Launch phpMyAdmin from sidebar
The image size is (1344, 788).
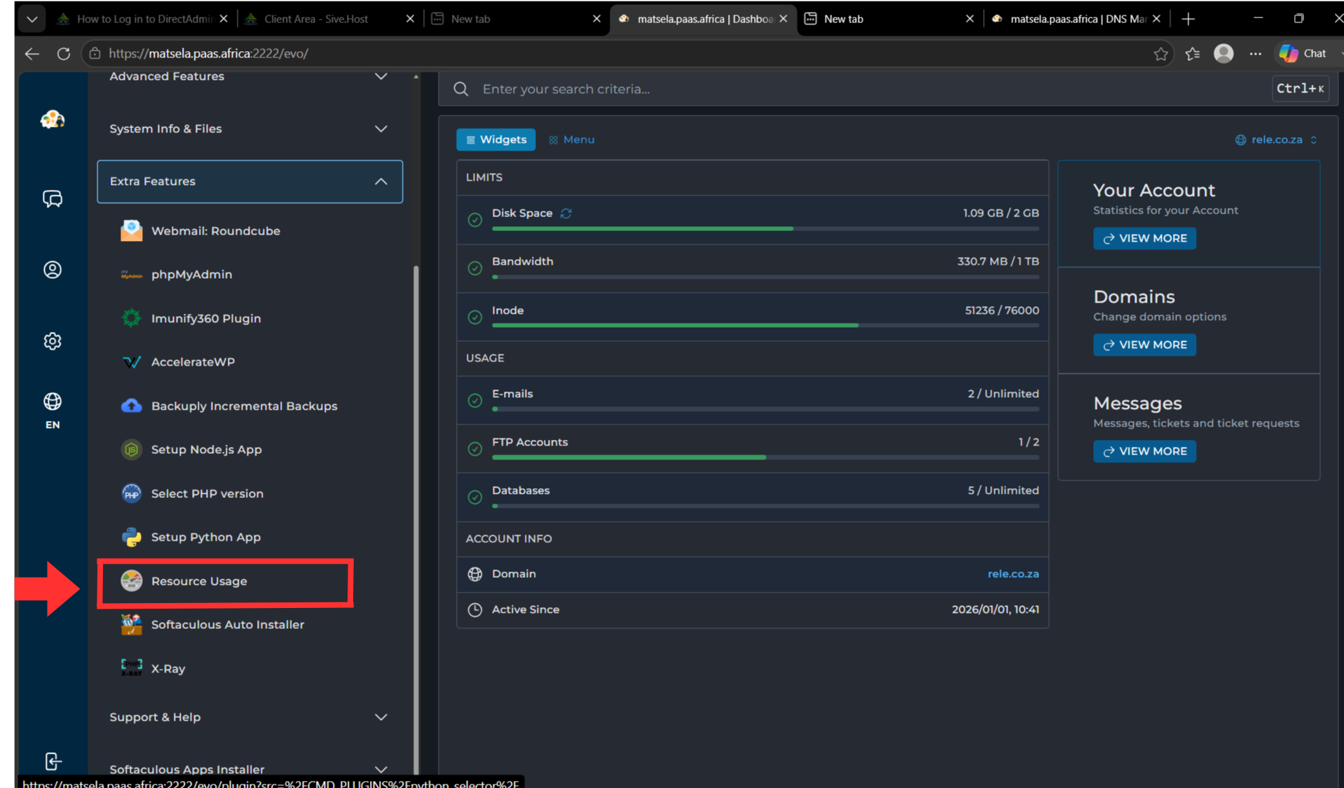pos(191,275)
